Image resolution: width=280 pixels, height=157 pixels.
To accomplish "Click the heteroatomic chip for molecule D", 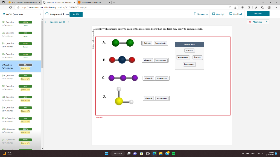I will [162, 98].
